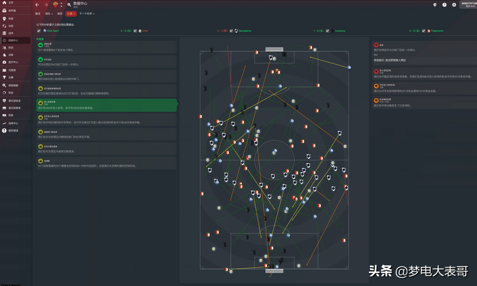Uncheck the KAA Gent match checkbox
The height and width of the screenshot is (286, 477).
39,31
